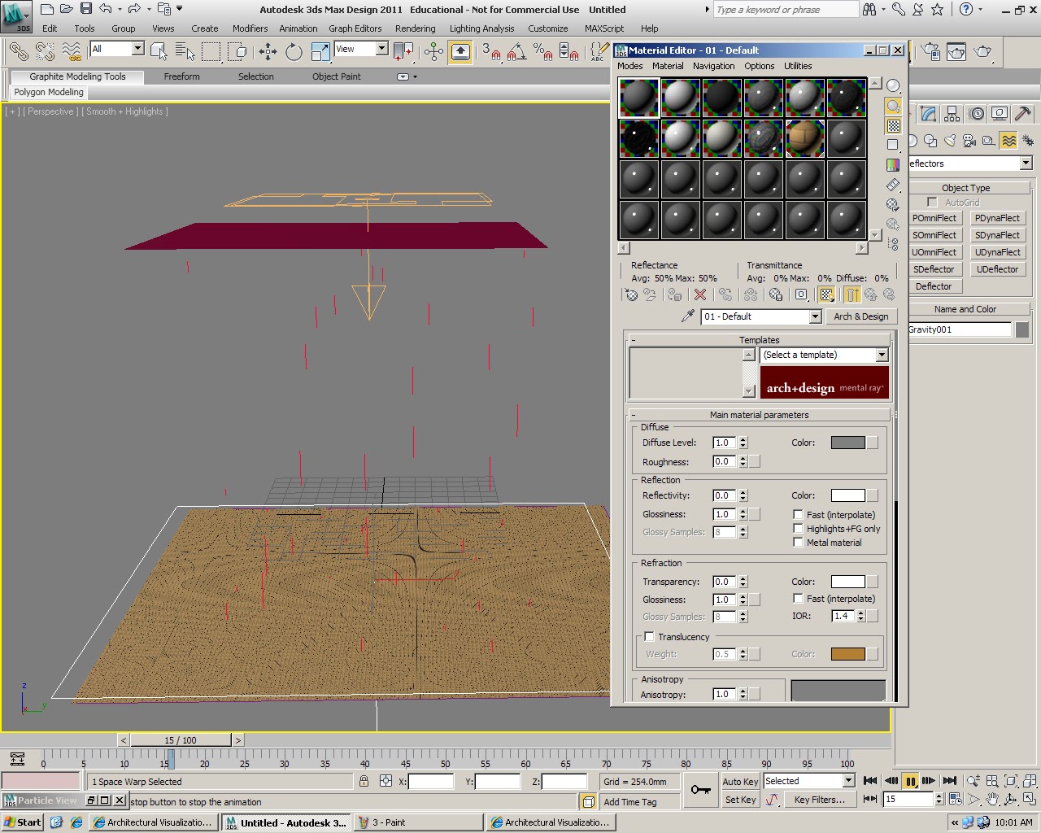The height and width of the screenshot is (833, 1041).
Task: Open the Modify command panel tab
Action: click(929, 114)
